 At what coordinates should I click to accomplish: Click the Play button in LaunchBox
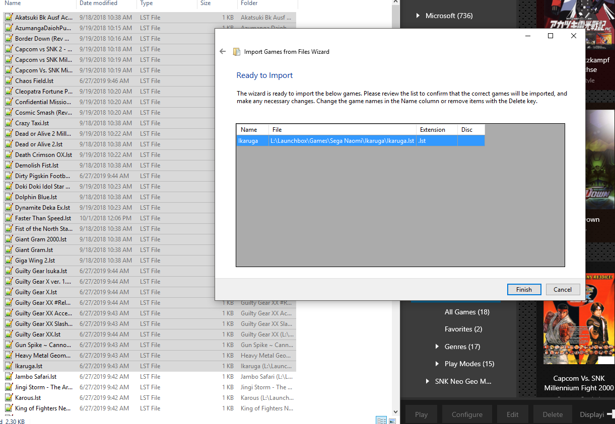click(422, 414)
